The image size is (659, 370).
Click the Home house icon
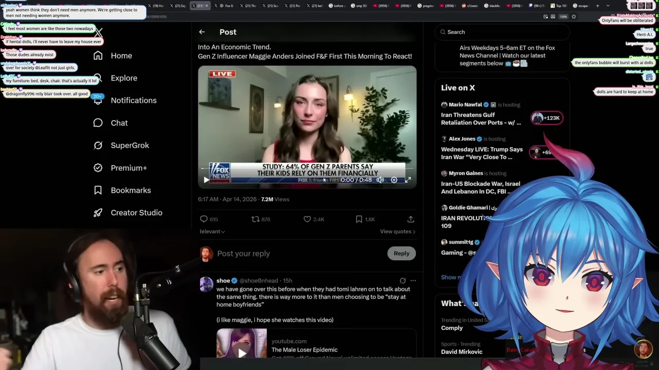pos(98,55)
